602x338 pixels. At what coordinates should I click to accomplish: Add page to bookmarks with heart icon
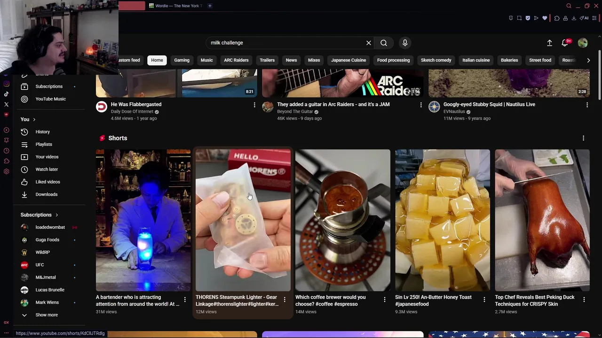tap(545, 18)
